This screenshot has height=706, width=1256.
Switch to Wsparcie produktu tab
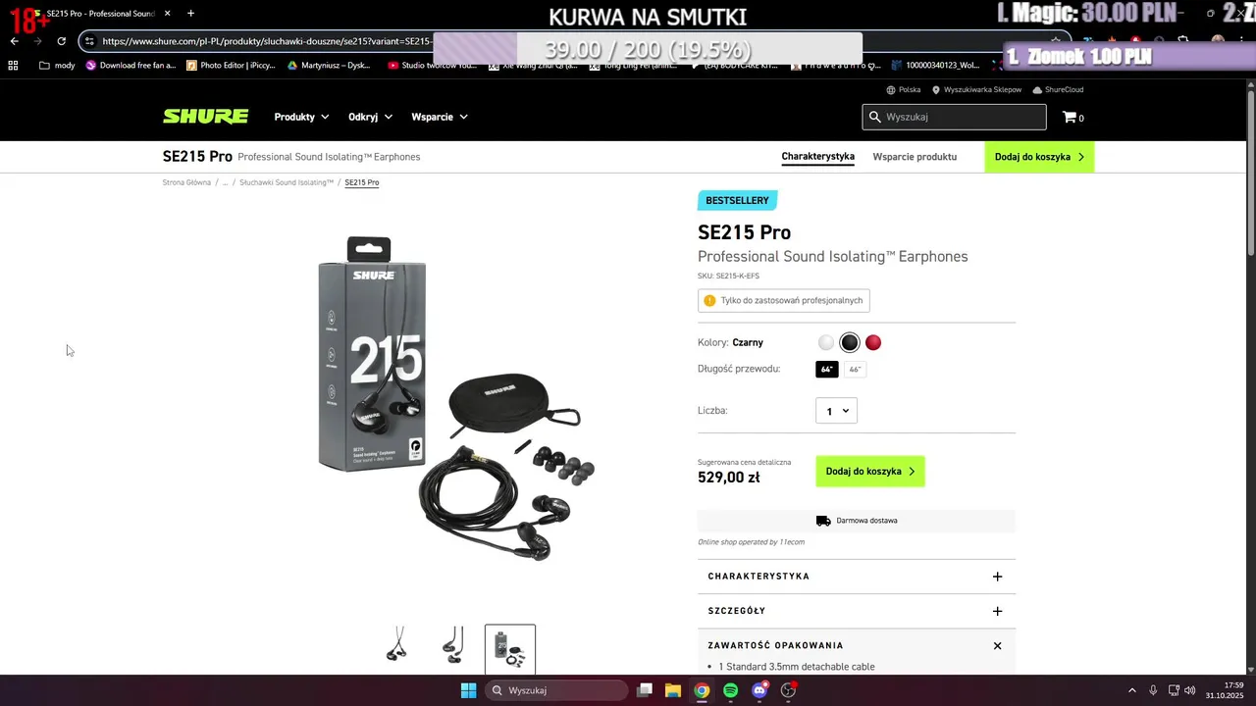[915, 157]
